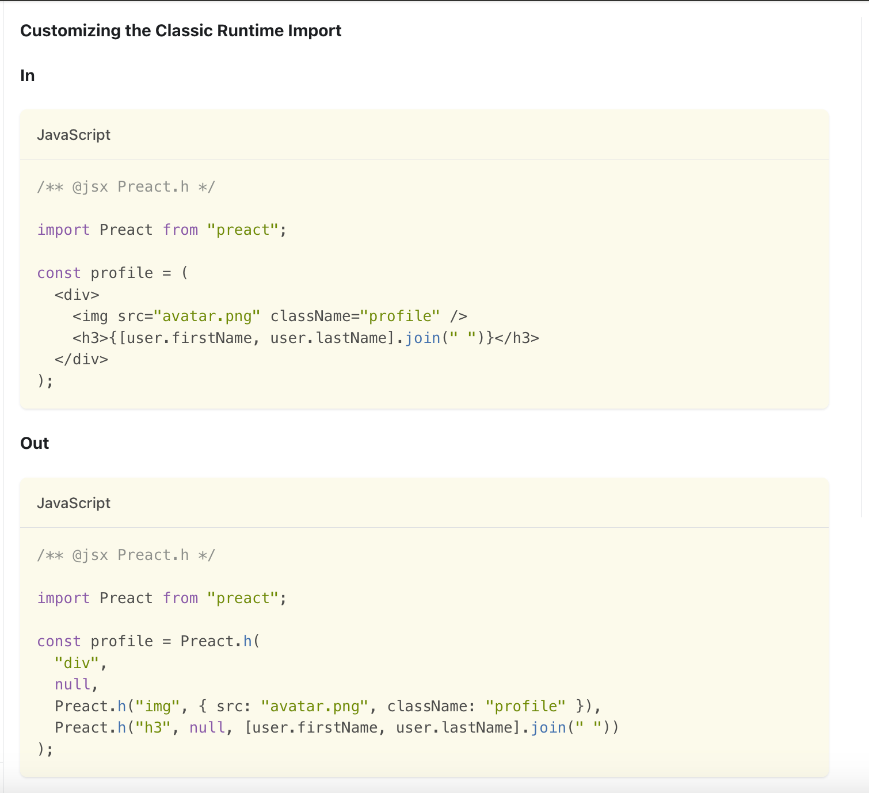869x793 pixels.
Task: Click the JavaScript label above the output code
Action: 74,503
